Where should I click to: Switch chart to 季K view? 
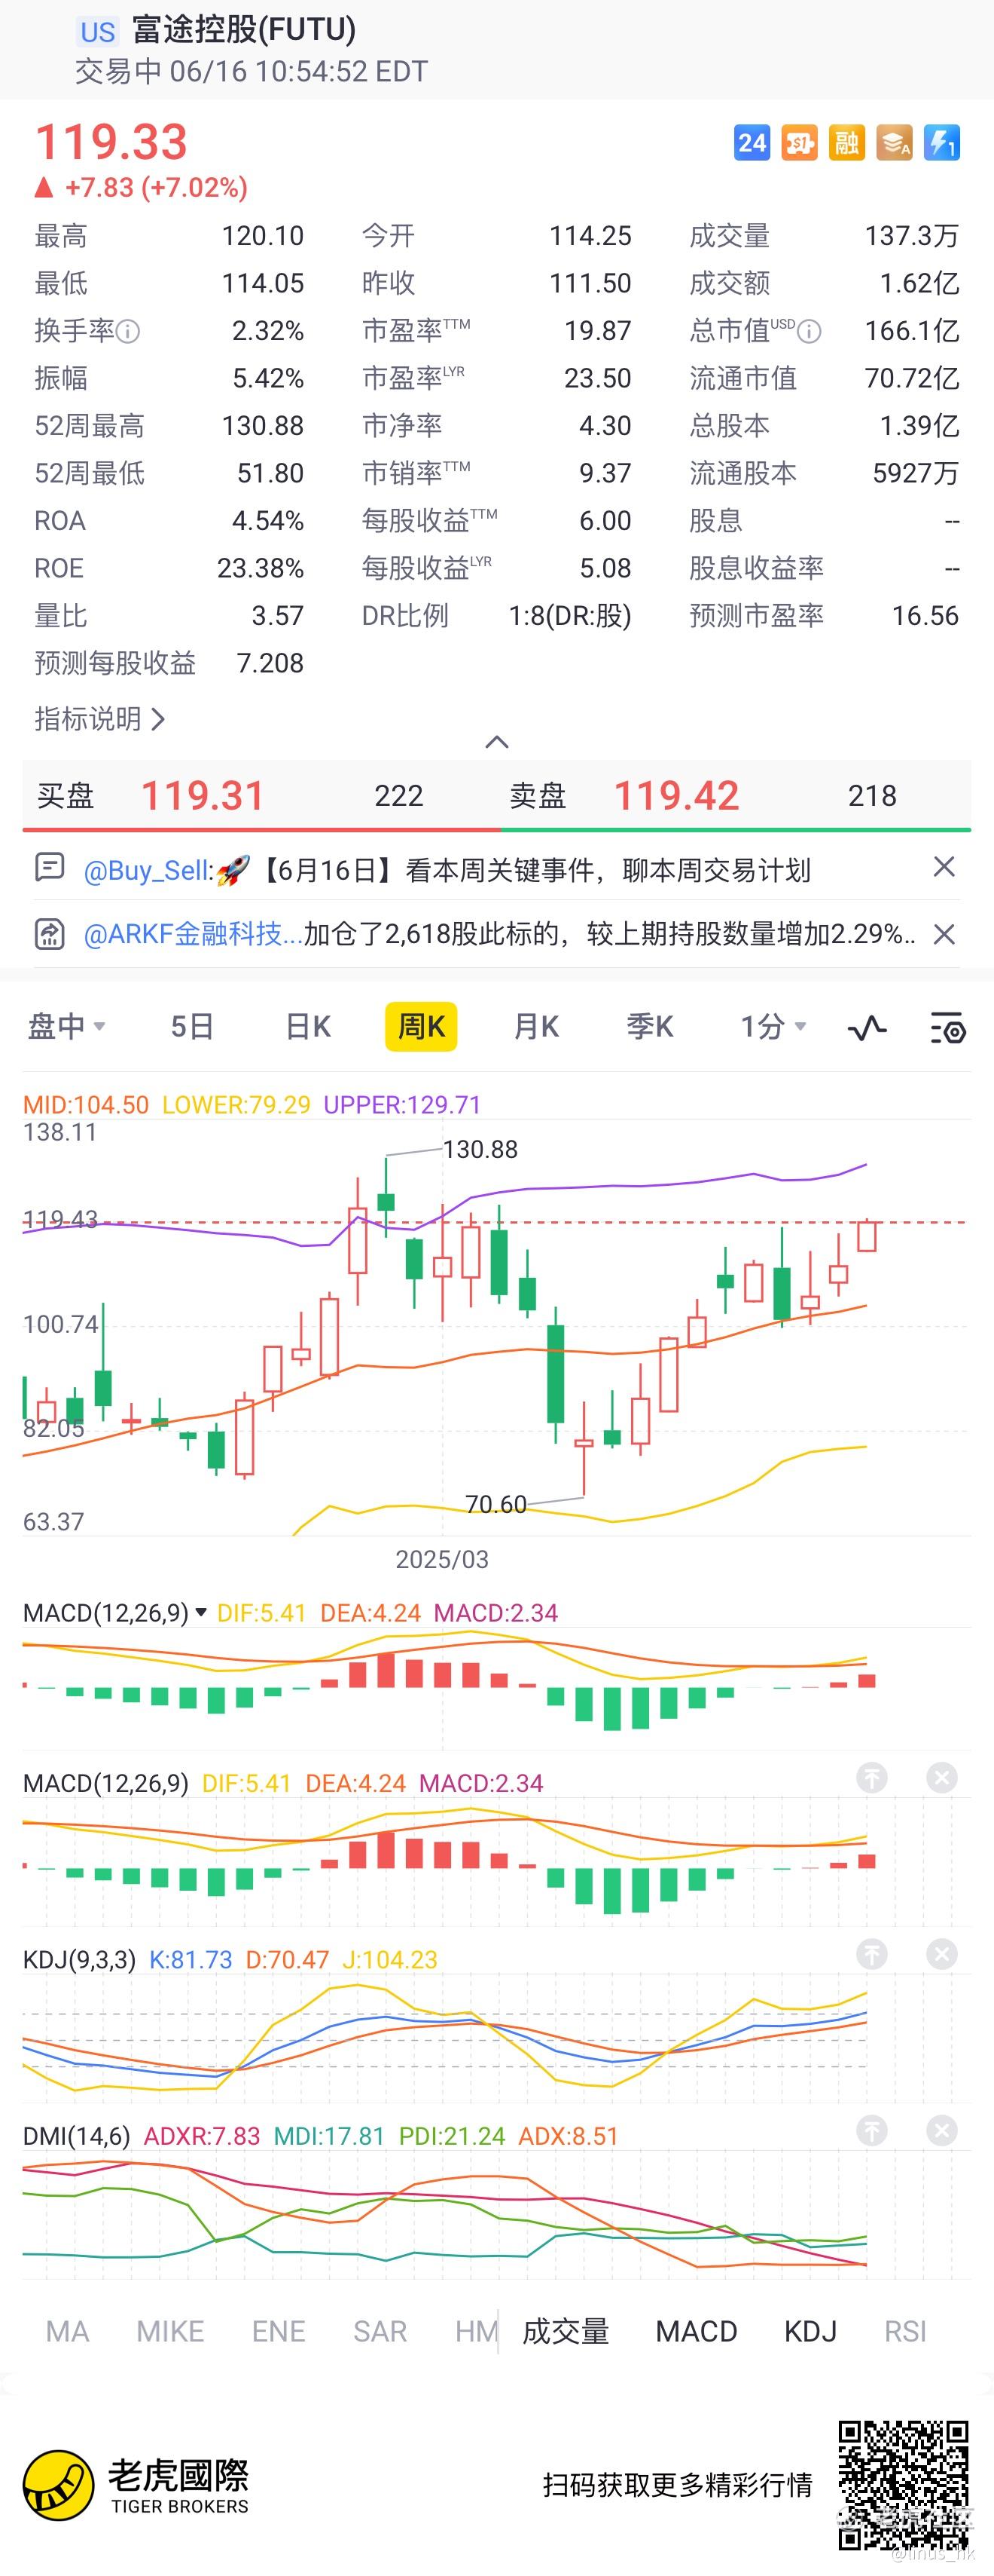pyautogui.click(x=649, y=1026)
